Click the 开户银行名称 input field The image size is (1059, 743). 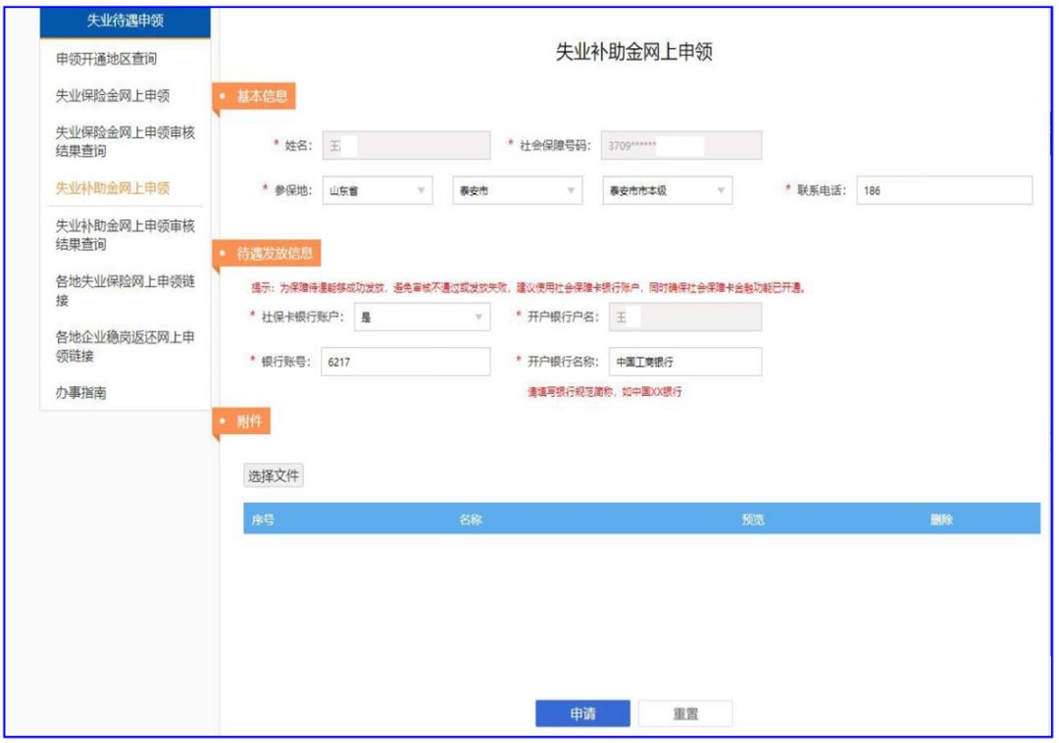pos(684,362)
